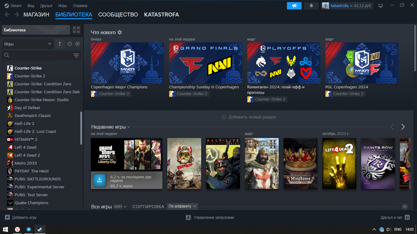Open the 'Справка' menu

[80, 6]
